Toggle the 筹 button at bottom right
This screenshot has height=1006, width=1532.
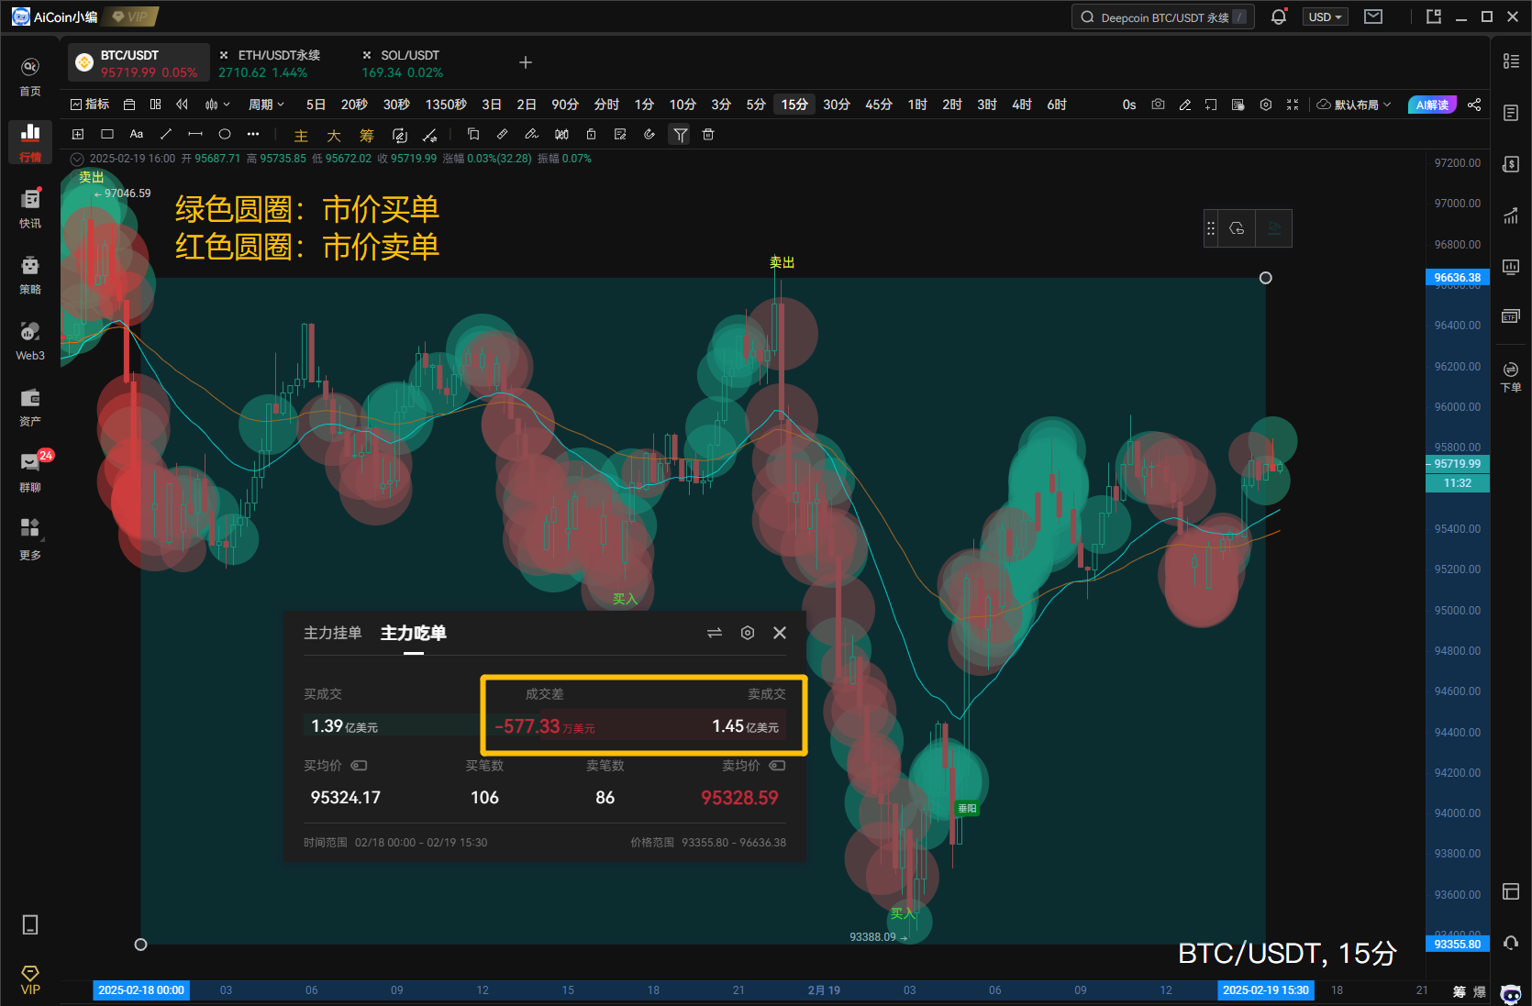tap(1460, 991)
